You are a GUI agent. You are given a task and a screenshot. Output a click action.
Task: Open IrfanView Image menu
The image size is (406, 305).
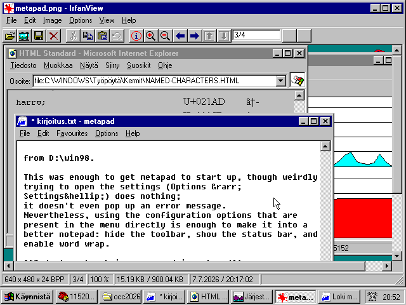pyautogui.click(x=52, y=20)
